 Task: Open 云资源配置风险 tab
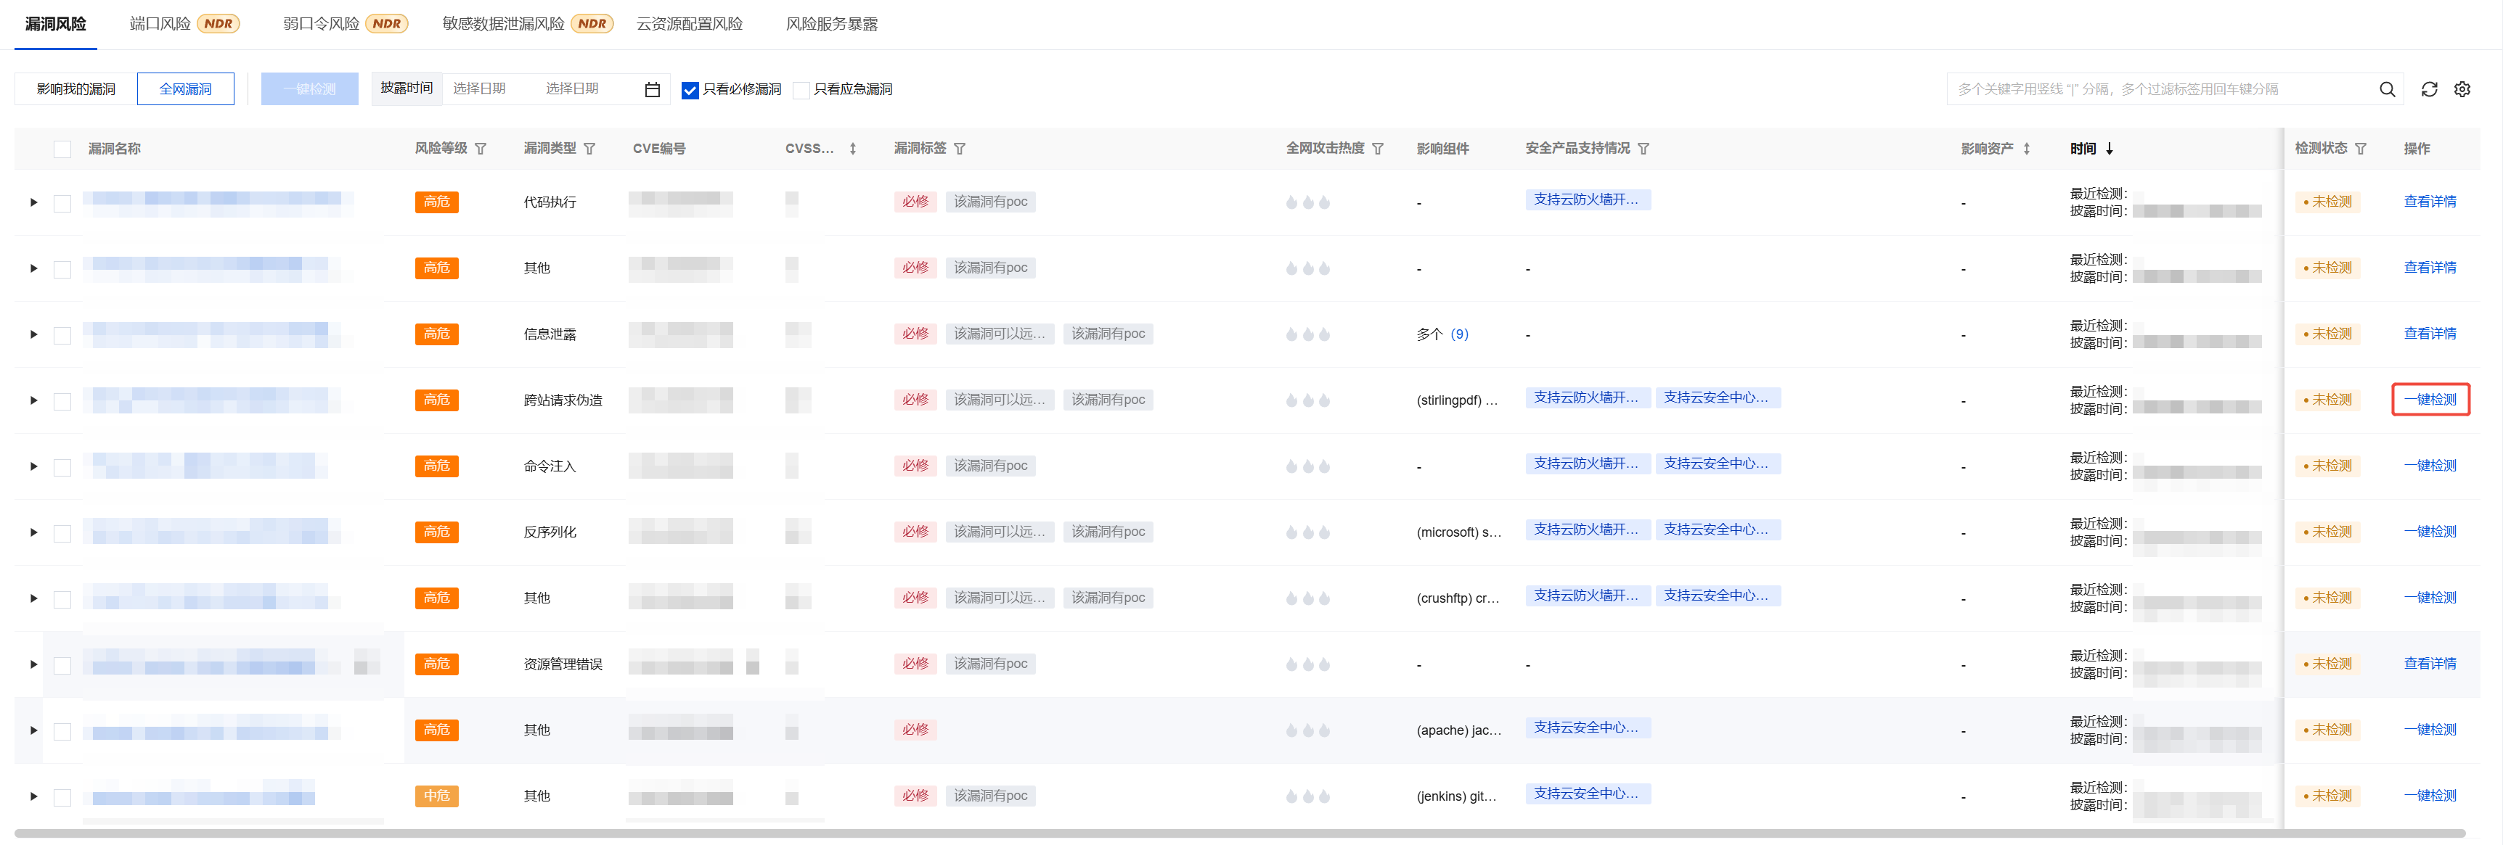(689, 24)
